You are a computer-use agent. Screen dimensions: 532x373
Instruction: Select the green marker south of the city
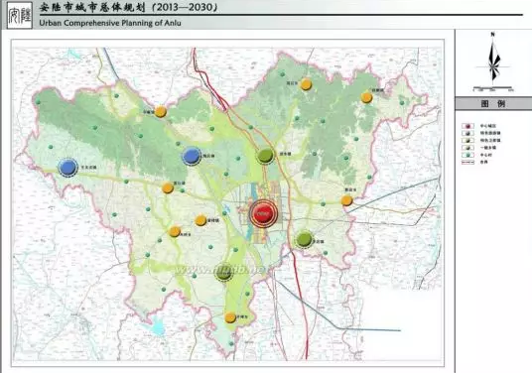tap(223, 272)
